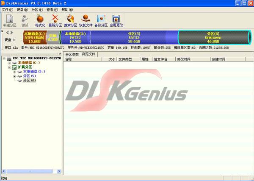The width and height of the screenshot is (254, 181).
Task: Click the HD0 hard disk icon in tree
Action: point(9,58)
